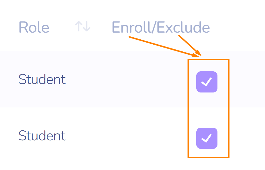Sort the table by the Role column
Viewport: 265px width, 170px height.
click(x=82, y=26)
